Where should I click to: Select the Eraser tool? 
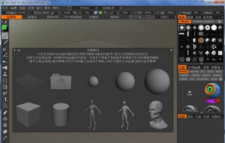5,113
